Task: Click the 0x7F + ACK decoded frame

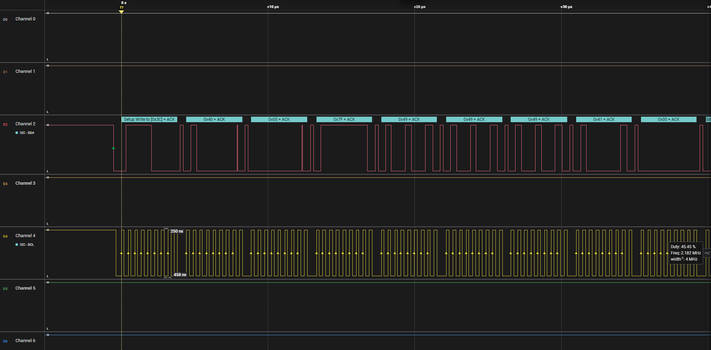Action: tap(344, 119)
